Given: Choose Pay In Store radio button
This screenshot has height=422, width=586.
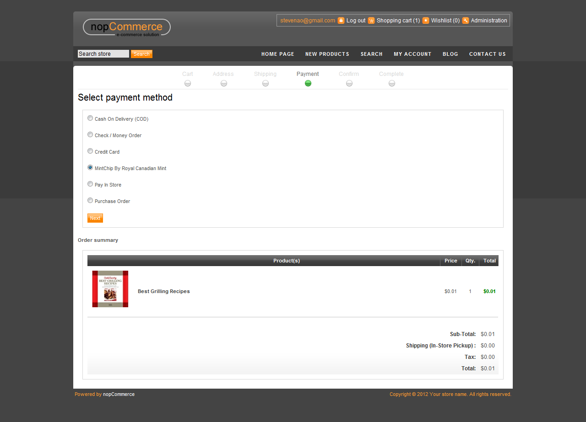Looking at the screenshot, I should pyautogui.click(x=90, y=184).
